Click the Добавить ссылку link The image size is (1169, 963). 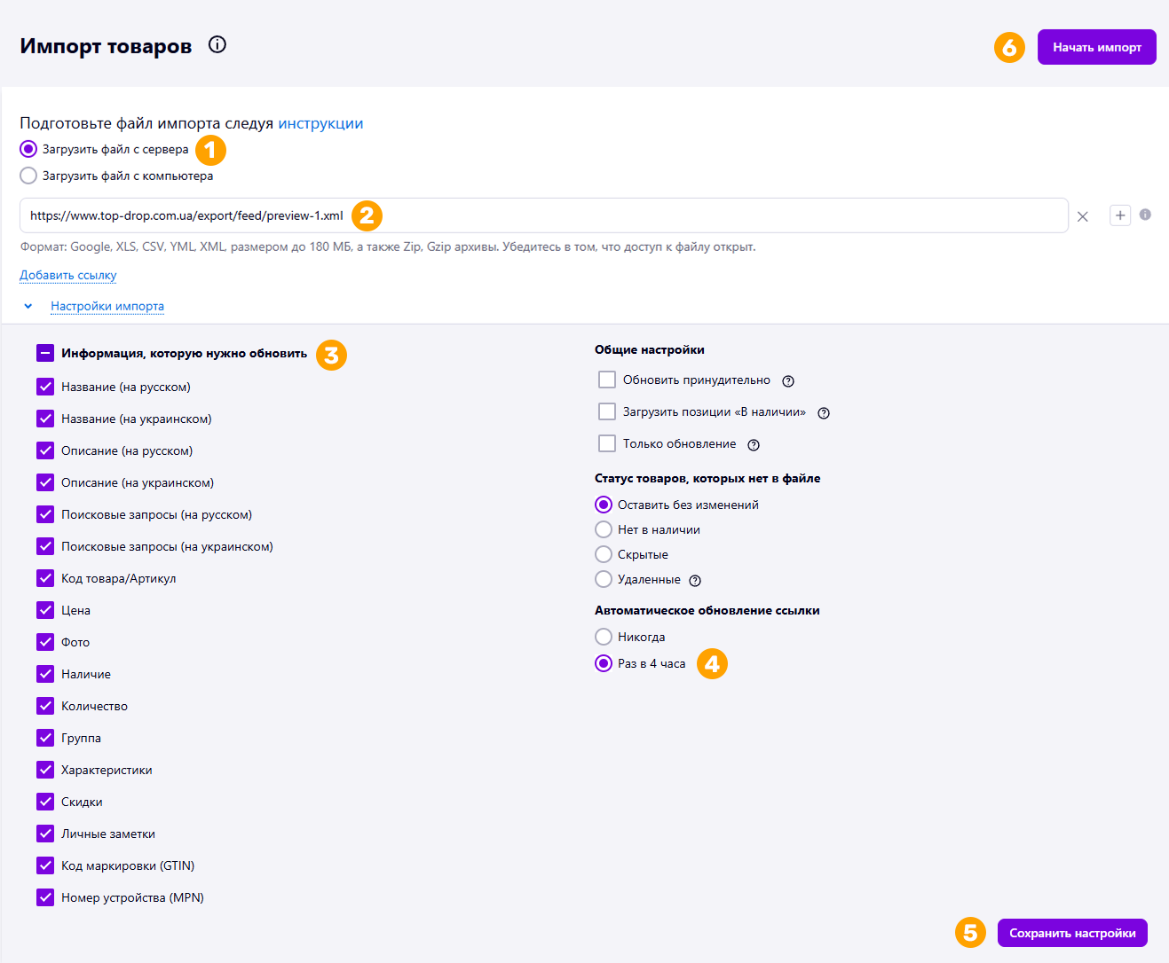(x=68, y=275)
